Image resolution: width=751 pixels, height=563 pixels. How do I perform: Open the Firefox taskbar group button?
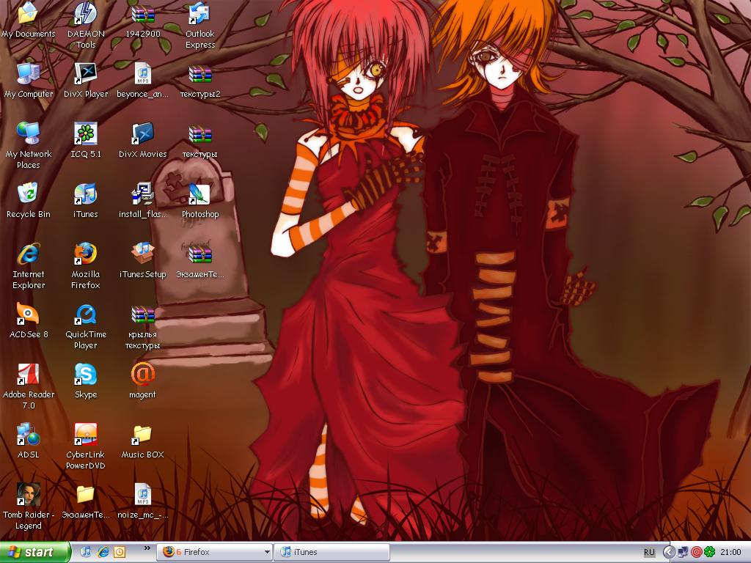(x=215, y=552)
